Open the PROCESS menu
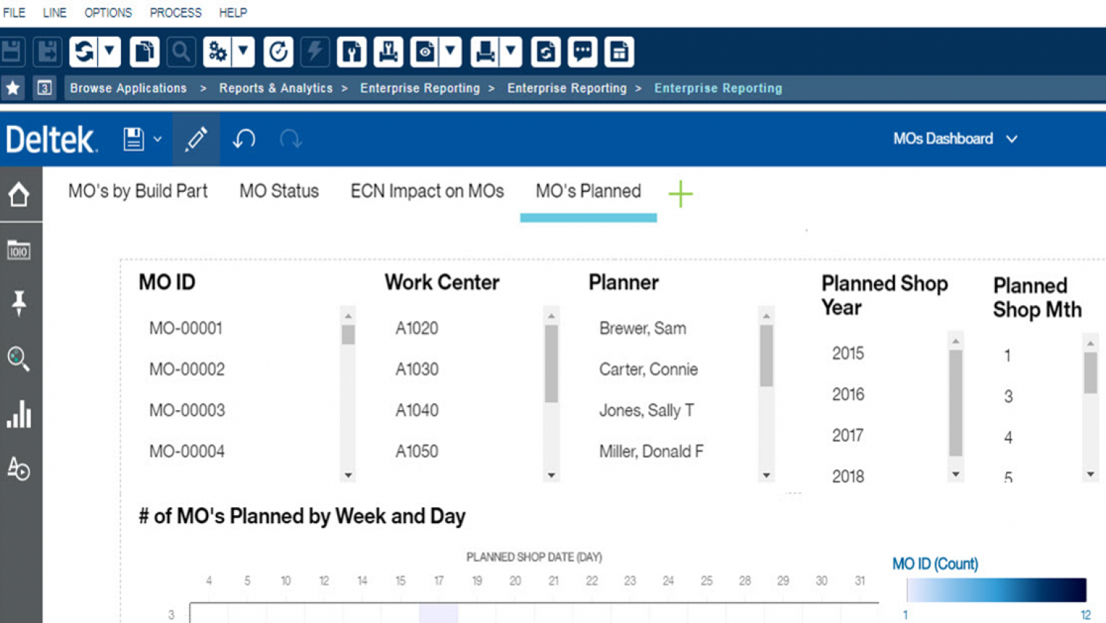 pos(175,12)
